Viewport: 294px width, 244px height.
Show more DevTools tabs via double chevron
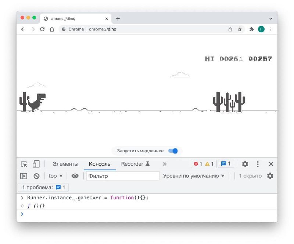[x=164, y=164]
